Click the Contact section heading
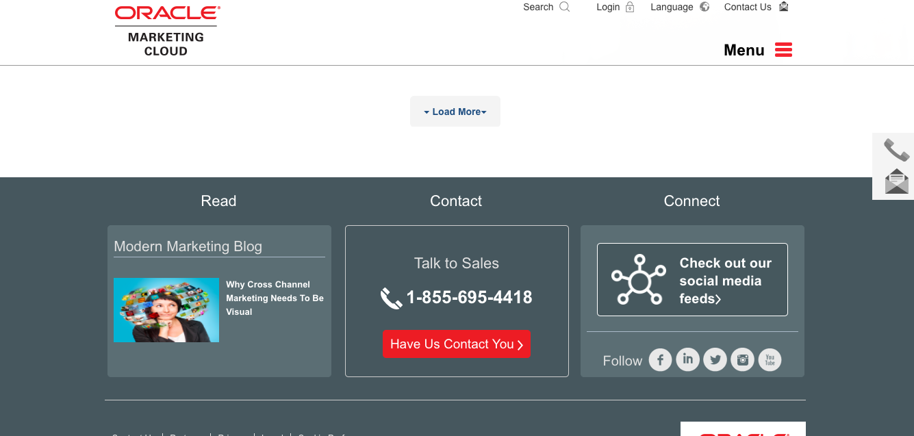This screenshot has width=914, height=436. tap(456, 201)
